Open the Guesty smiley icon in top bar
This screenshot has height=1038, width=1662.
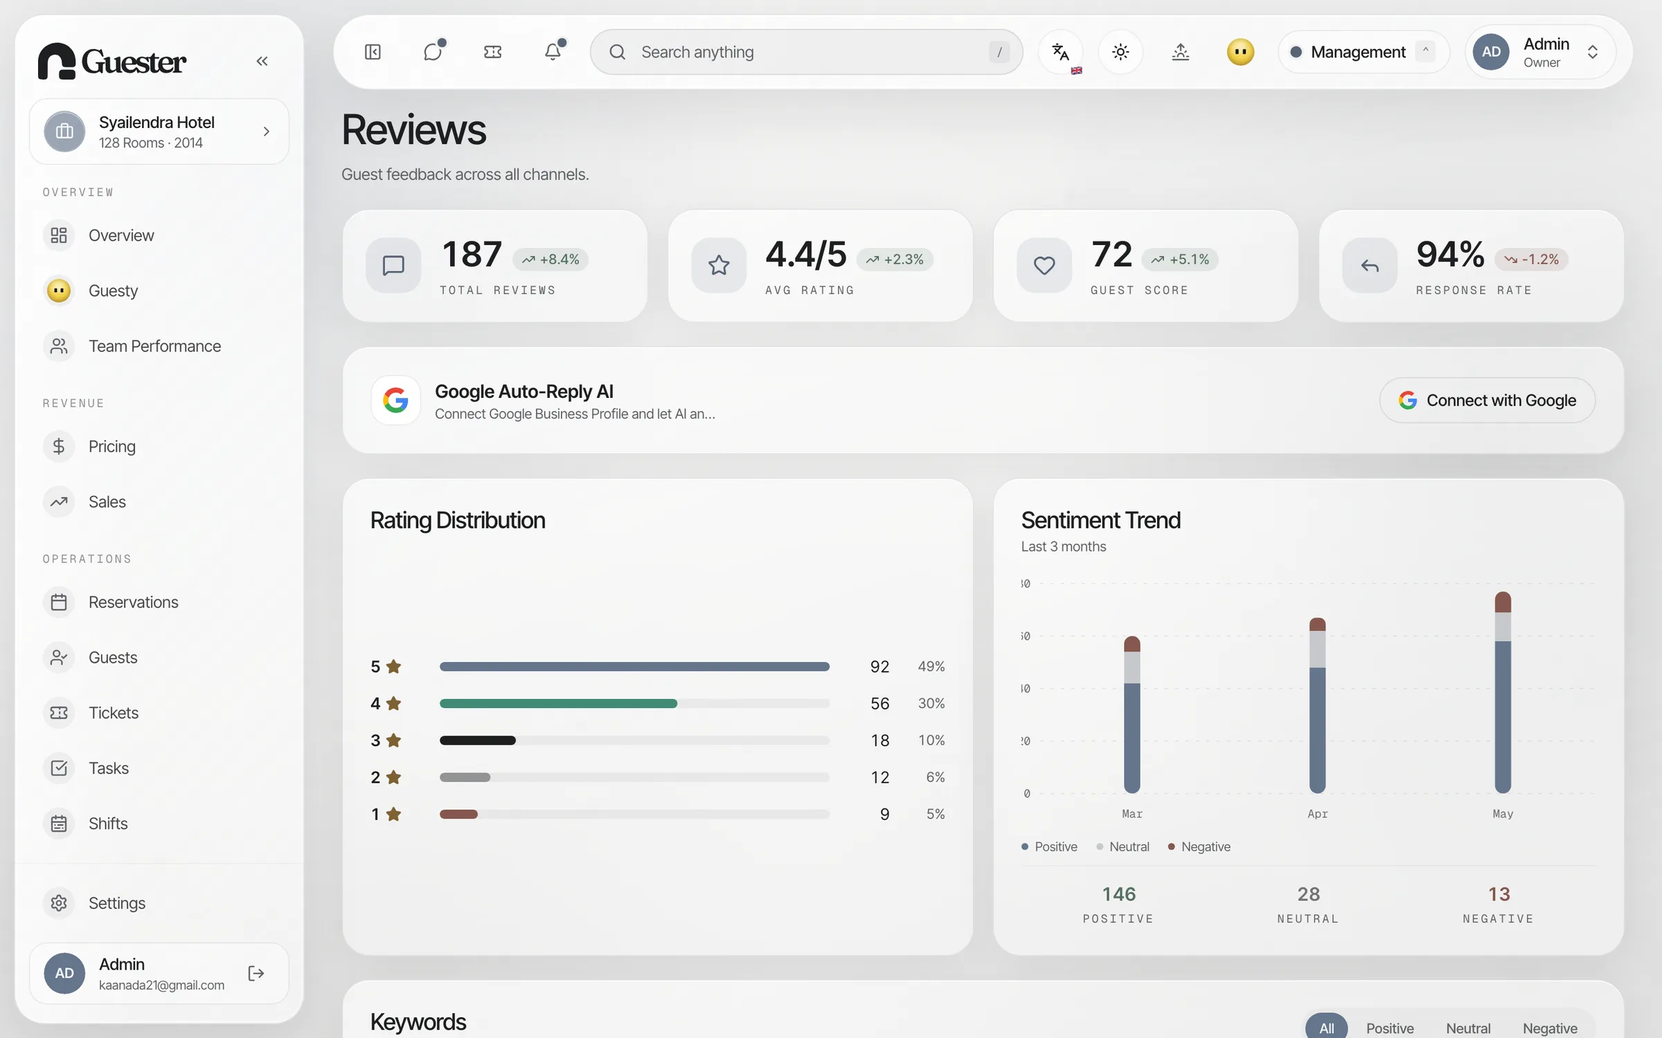[x=1240, y=52]
